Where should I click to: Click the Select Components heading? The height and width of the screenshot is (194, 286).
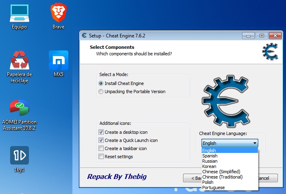click(x=112, y=47)
